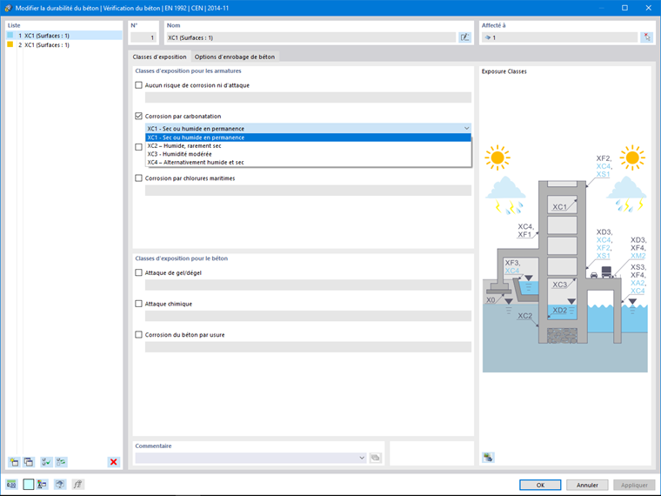The width and height of the screenshot is (661, 496).
Task: Enable Corrosion par chlorures maritimes
Action: click(x=138, y=178)
